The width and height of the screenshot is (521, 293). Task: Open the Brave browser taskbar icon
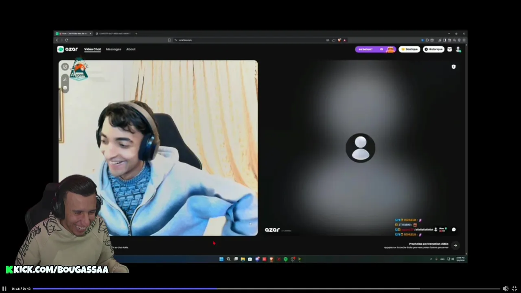(x=271, y=259)
